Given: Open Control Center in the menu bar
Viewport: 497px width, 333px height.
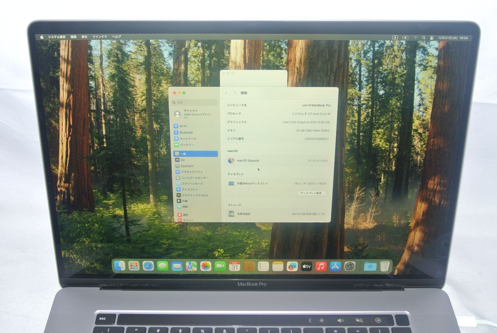Looking at the screenshot, I should [x=432, y=38].
